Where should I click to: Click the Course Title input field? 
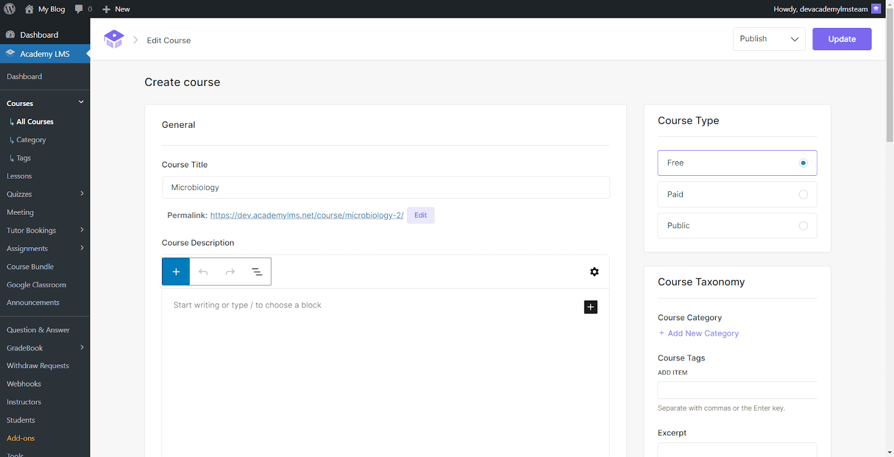point(386,187)
